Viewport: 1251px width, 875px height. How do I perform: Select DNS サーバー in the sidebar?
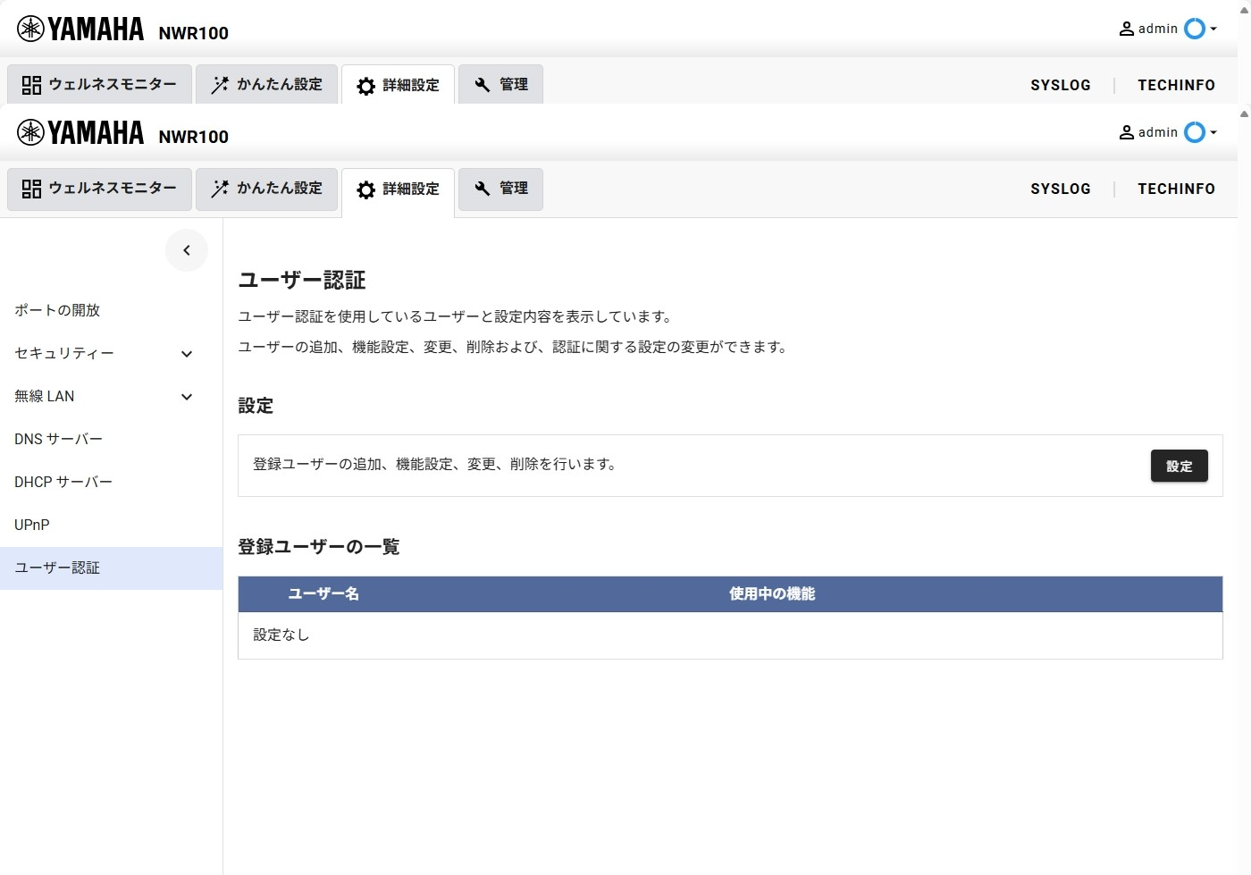(59, 439)
